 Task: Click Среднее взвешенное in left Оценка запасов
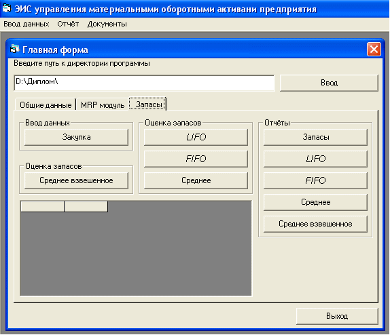(76, 180)
